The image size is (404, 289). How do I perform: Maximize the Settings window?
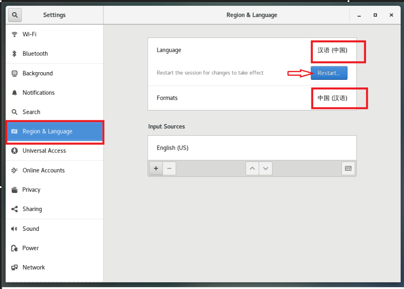pyautogui.click(x=375, y=15)
